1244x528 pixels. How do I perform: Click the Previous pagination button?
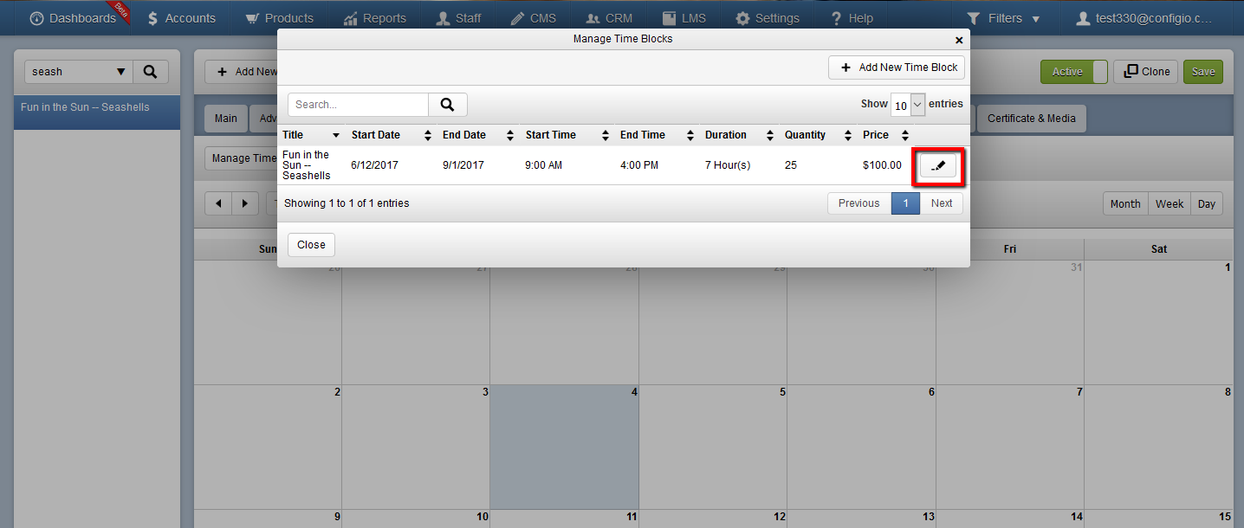click(x=858, y=203)
